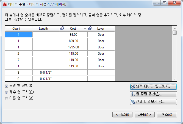Select the 899.00 cost cell

pyautogui.click(x=74, y=41)
